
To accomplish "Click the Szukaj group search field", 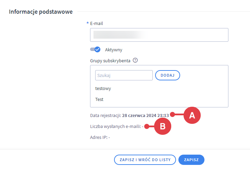I will pos(124,75).
